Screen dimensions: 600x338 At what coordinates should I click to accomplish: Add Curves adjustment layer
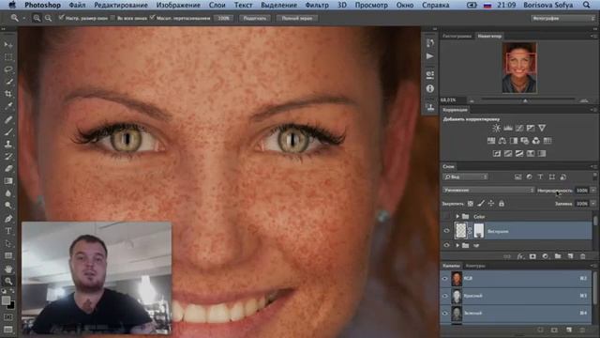(x=519, y=128)
